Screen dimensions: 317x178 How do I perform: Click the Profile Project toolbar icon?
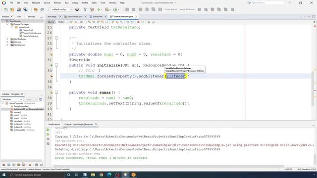[x=115, y=9]
